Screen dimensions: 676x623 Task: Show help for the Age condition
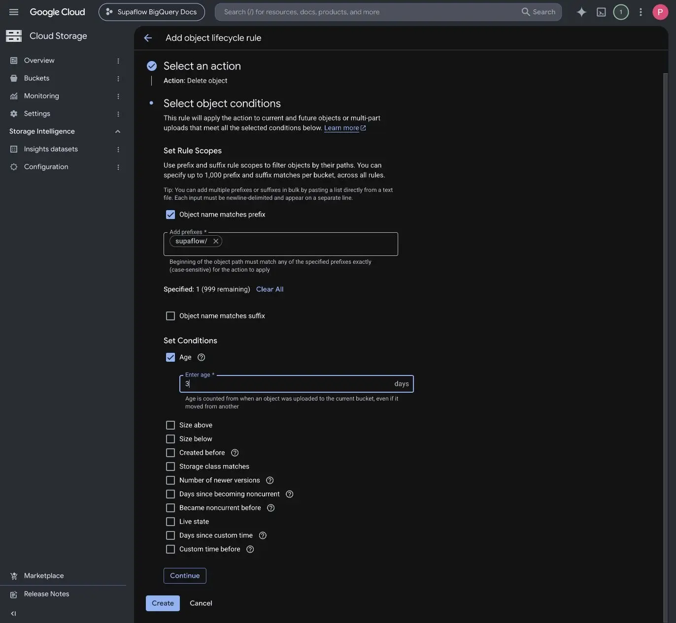201,357
